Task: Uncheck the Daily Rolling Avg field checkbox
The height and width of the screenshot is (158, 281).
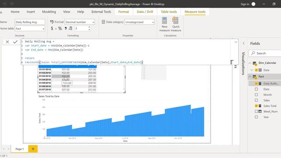Action: pos(256,83)
